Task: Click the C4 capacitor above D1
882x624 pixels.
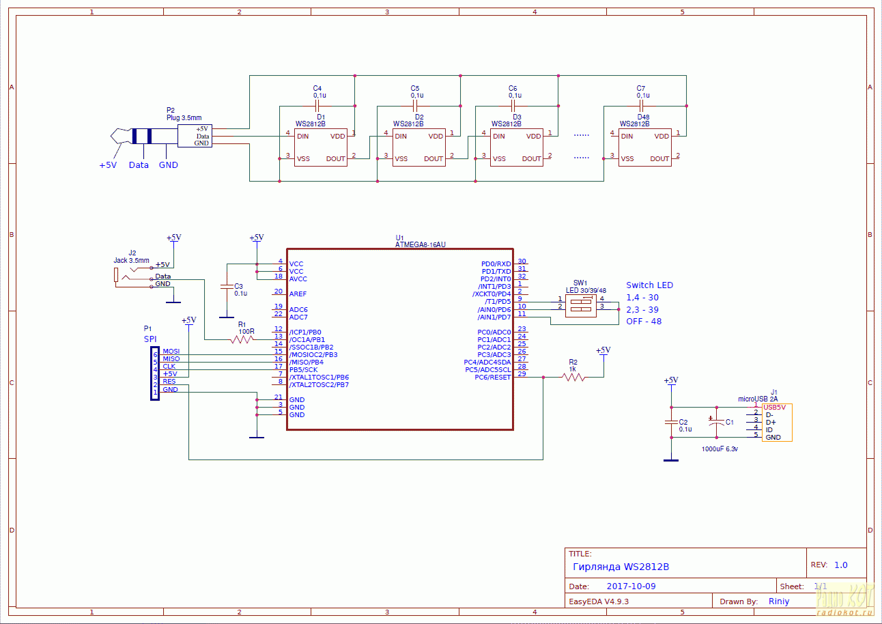Action: (x=317, y=107)
